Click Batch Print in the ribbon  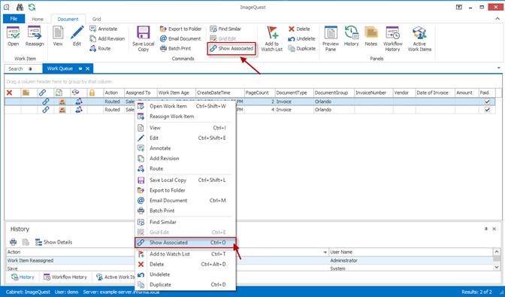[x=176, y=48]
